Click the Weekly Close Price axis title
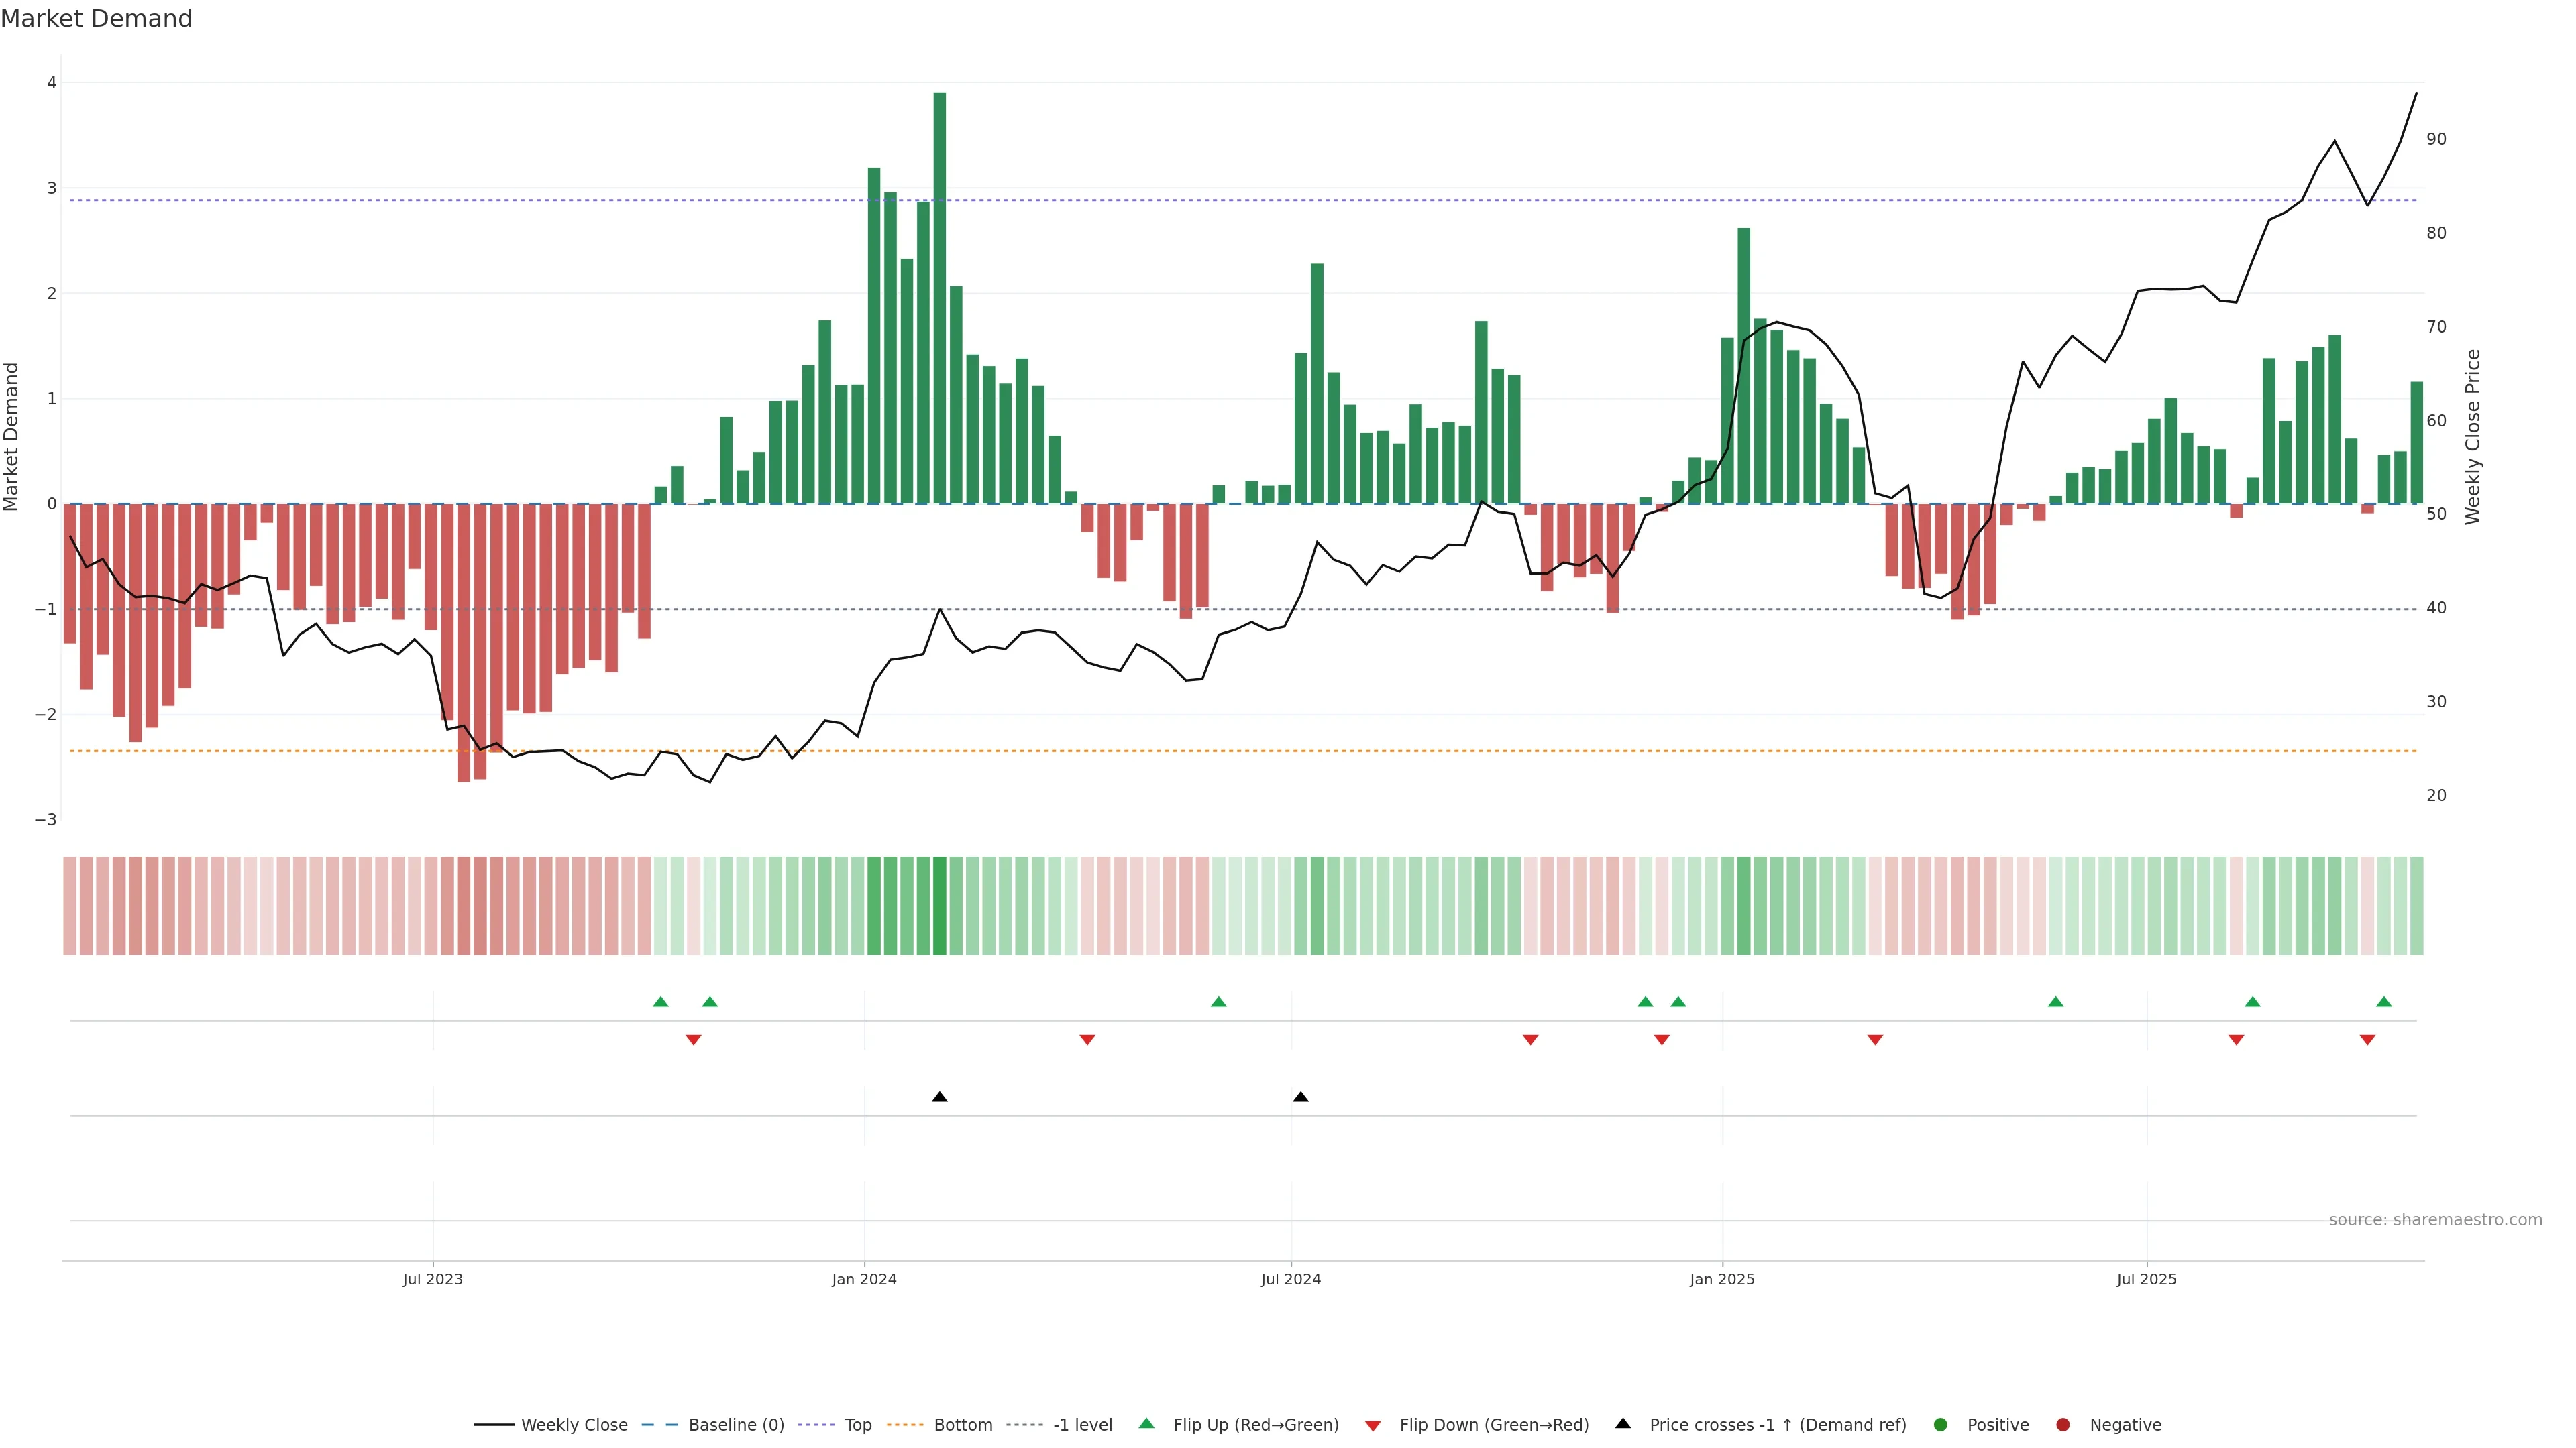 pyautogui.click(x=2472, y=436)
